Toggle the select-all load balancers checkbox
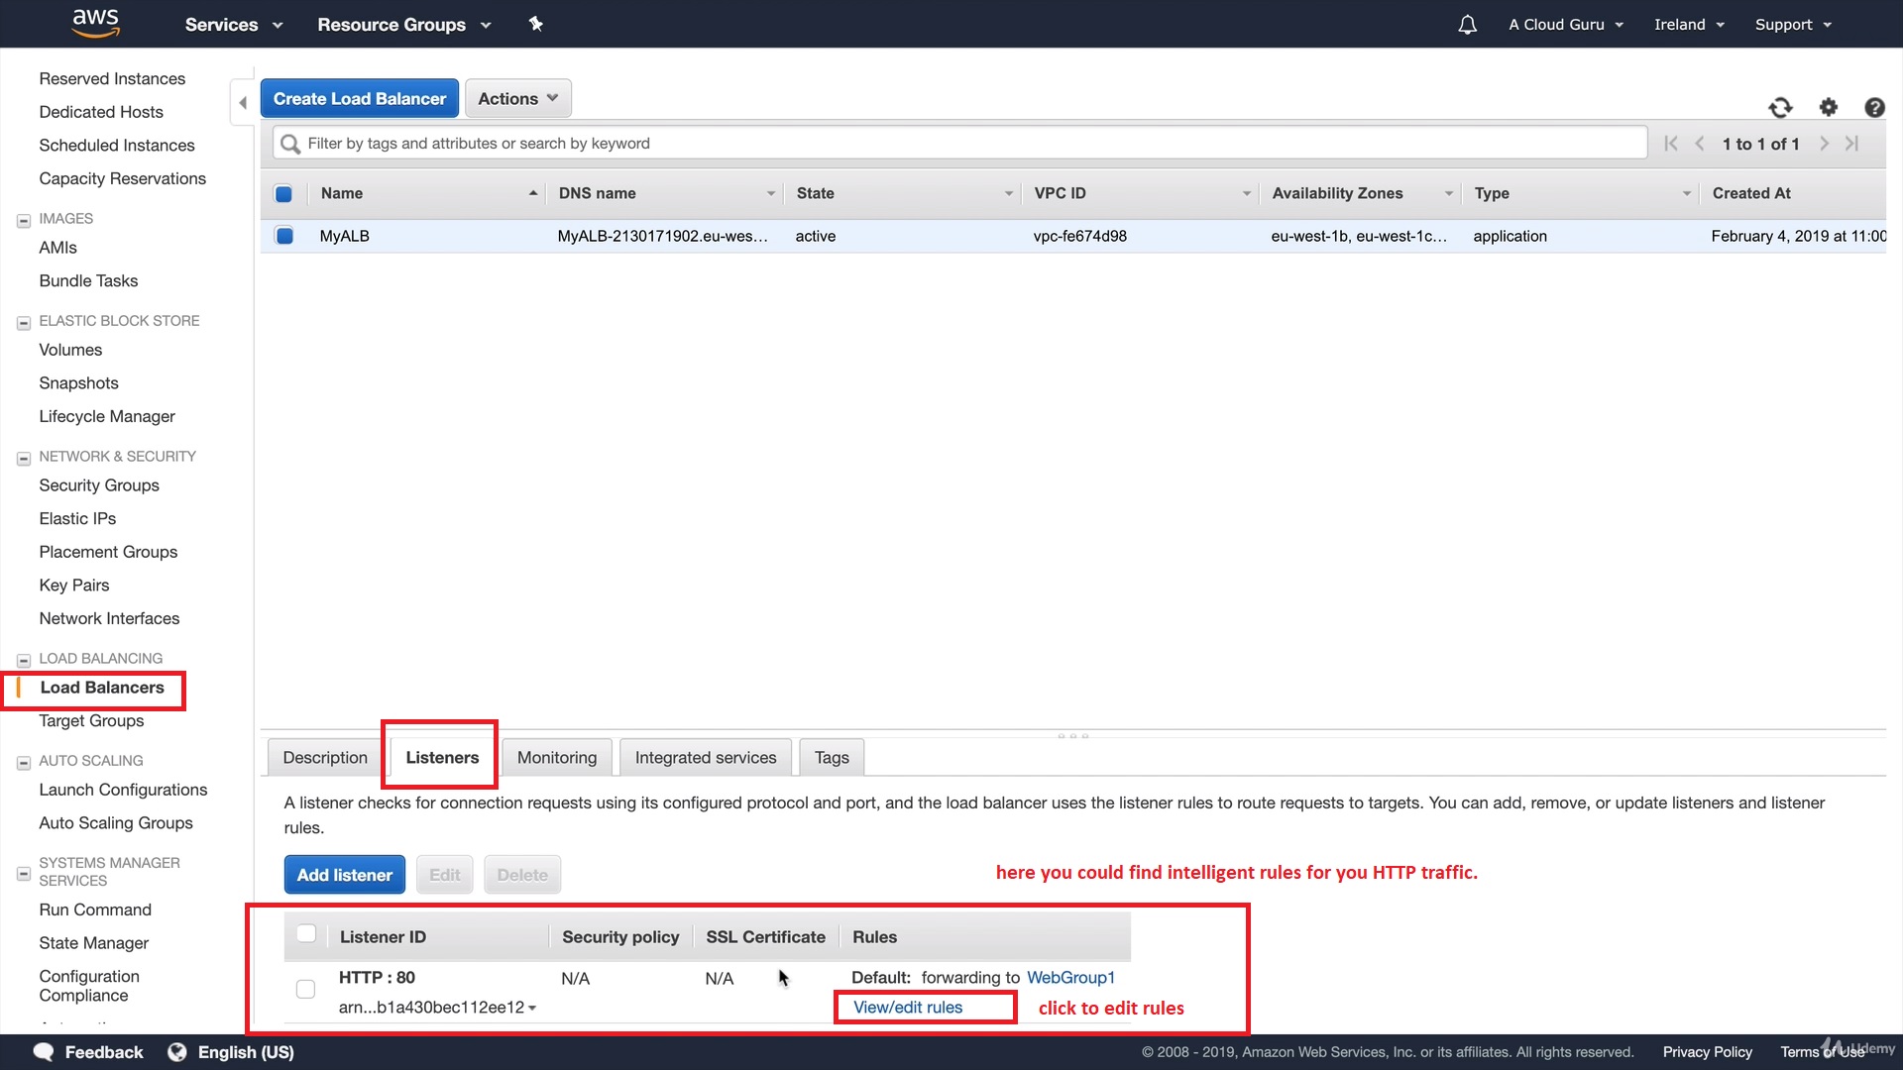Image resolution: width=1903 pixels, height=1070 pixels. click(283, 194)
